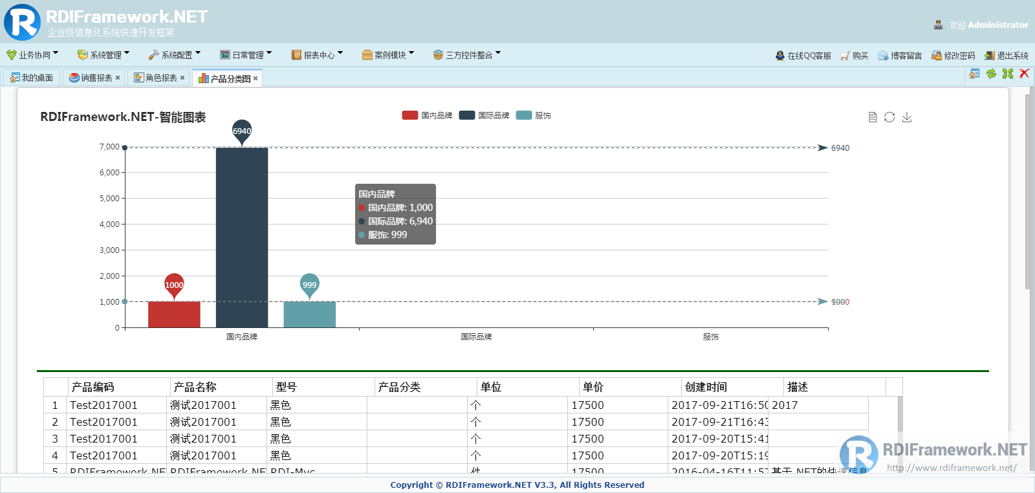Expand the 系统管理 menu
Screen dimensions: 1035x493
point(103,55)
